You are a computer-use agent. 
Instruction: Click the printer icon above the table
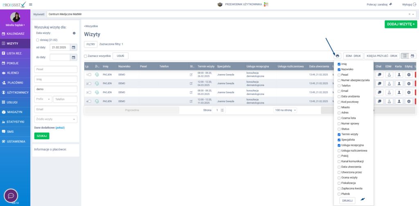tap(337, 56)
